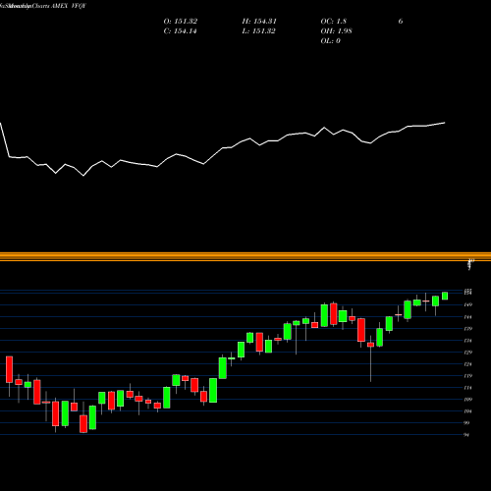This screenshot has height=491, width=491.
Task: Click the 'OH: 1.98' reading
Action: click(336, 31)
